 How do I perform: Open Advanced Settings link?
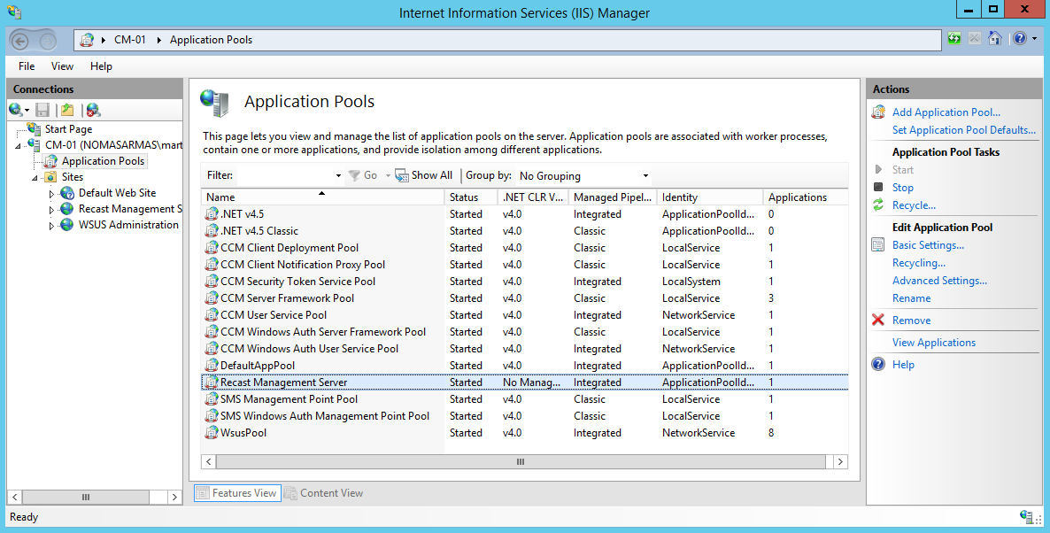click(x=938, y=281)
